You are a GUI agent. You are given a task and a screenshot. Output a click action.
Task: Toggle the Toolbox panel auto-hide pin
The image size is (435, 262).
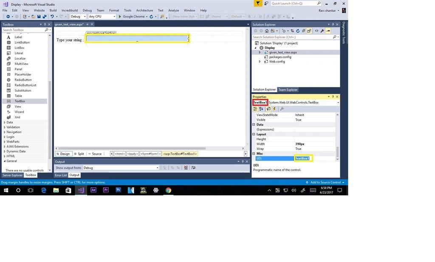pos(45,24)
